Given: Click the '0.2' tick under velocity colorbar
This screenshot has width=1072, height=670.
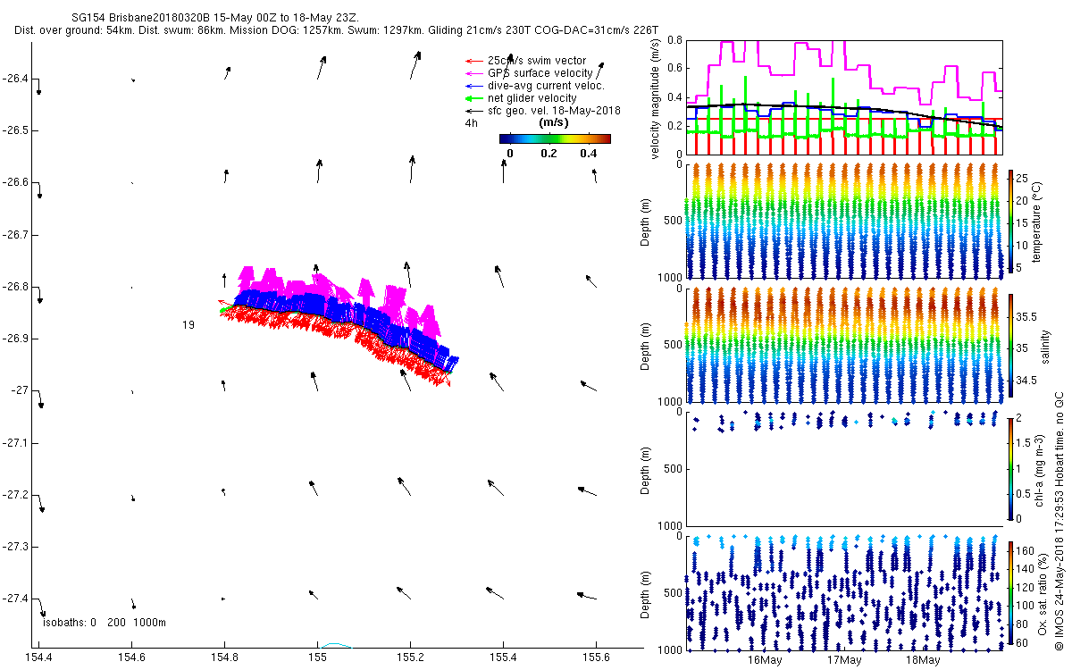Looking at the screenshot, I should tap(549, 153).
